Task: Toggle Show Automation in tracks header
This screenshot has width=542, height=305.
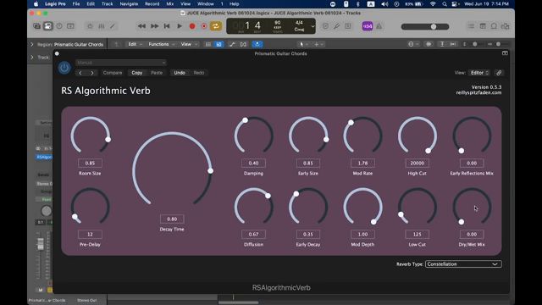Action: pyautogui.click(x=232, y=44)
